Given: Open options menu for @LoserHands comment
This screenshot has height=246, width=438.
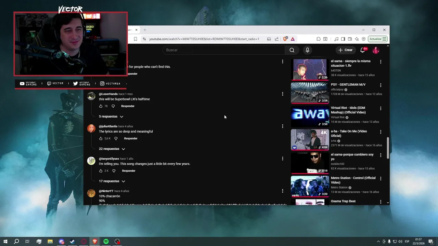Looking at the screenshot, I should [282, 94].
